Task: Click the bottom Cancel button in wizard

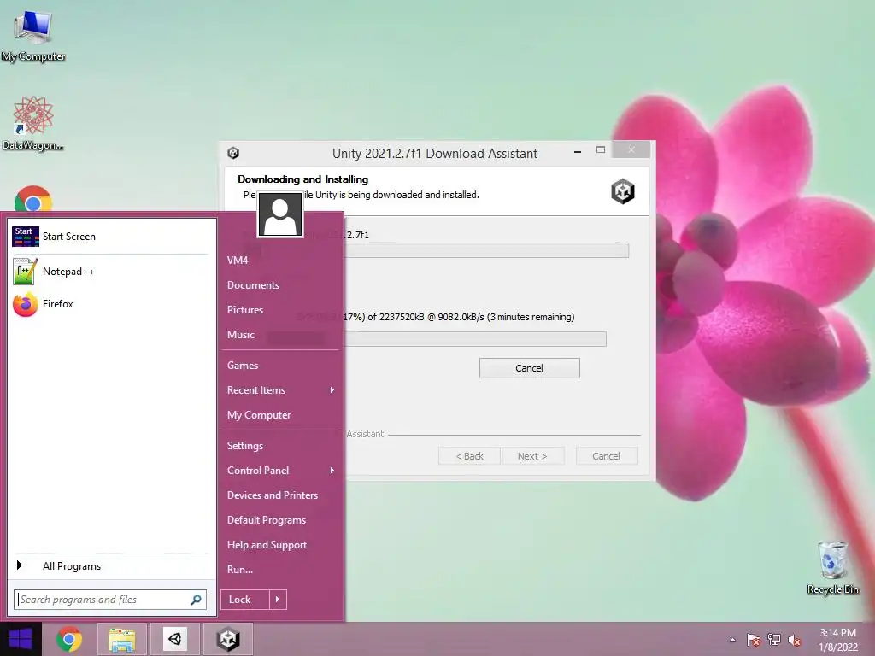Action: [x=606, y=456]
